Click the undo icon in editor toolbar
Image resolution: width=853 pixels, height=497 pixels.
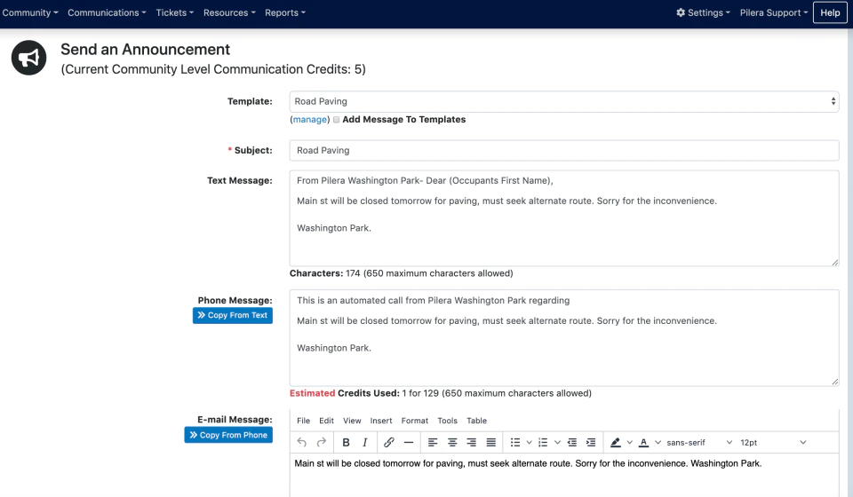click(302, 443)
